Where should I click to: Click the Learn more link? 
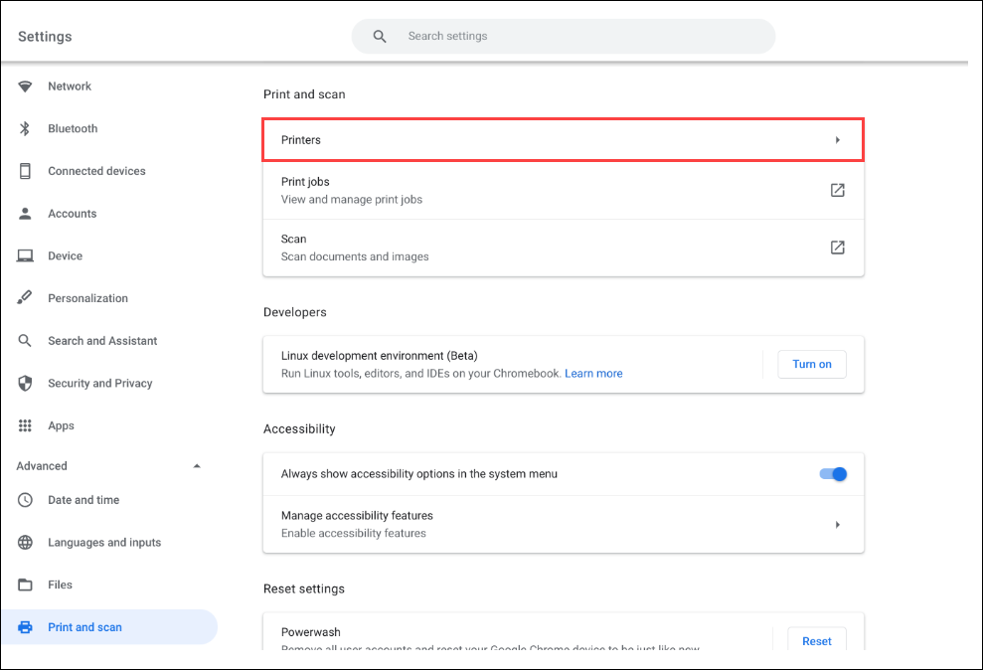point(593,374)
